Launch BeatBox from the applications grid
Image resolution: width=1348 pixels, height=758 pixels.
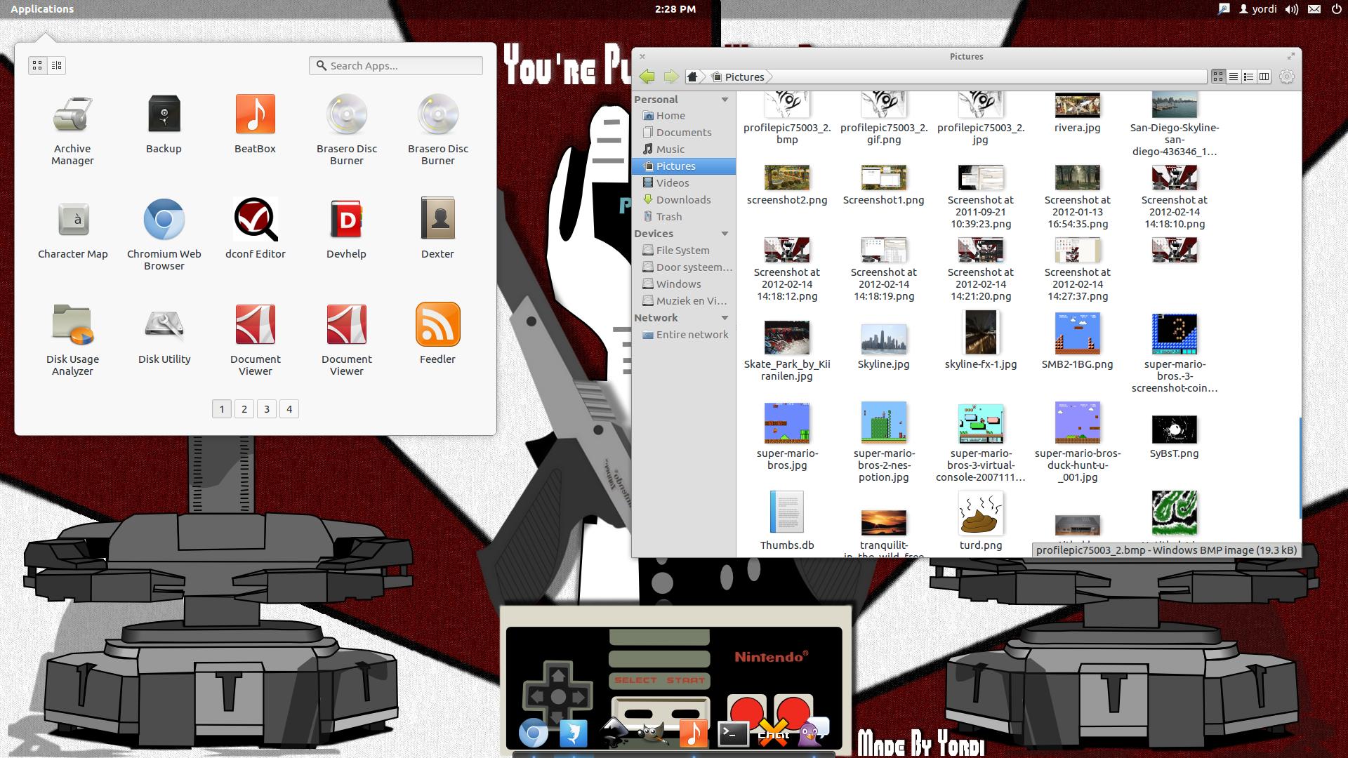(255, 124)
